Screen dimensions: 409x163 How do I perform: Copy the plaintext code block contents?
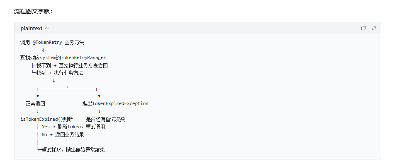click(363, 28)
